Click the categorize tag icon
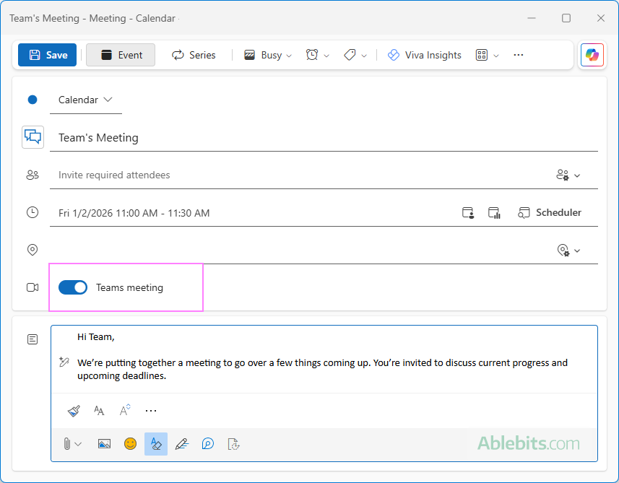 [x=351, y=55]
